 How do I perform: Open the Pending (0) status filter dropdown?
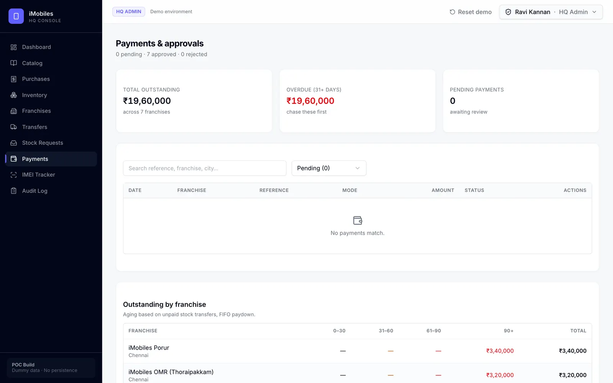point(329,168)
